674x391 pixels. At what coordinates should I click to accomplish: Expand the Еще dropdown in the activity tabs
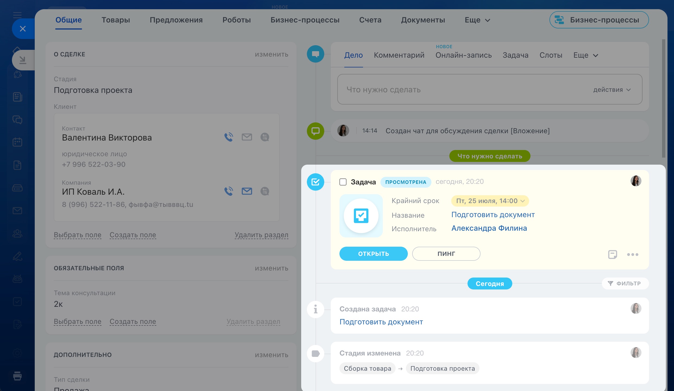(x=586, y=55)
